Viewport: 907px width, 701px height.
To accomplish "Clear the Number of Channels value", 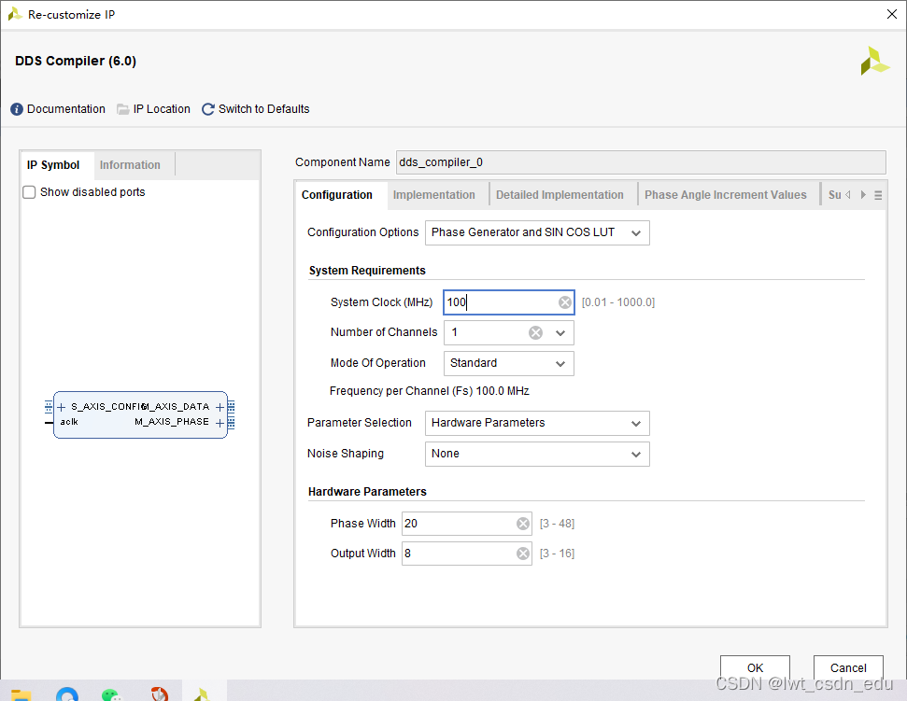I will click(535, 333).
